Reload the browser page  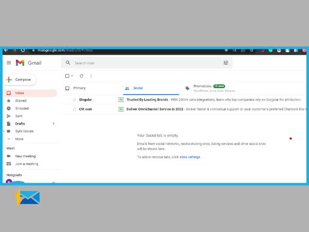coord(23,51)
